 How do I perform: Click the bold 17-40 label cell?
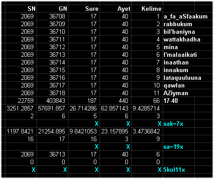(179, 101)
